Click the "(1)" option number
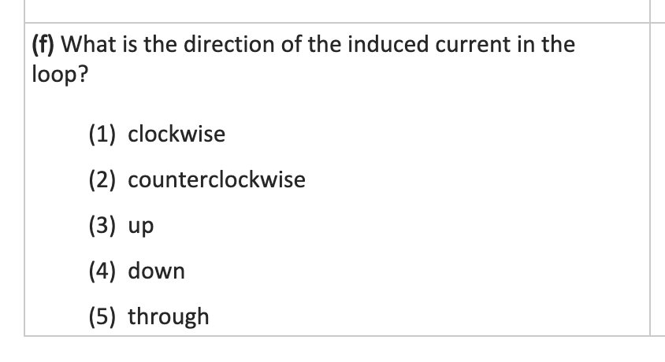This screenshot has width=665, height=362. point(102,135)
